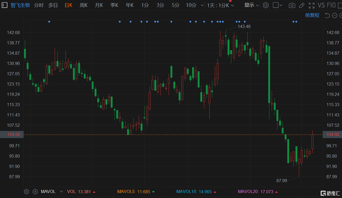
Task: Take a chart screenshot with camera icon
Action: (x=292, y=5)
